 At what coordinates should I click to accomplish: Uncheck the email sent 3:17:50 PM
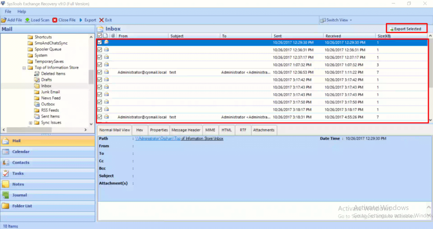click(100, 102)
